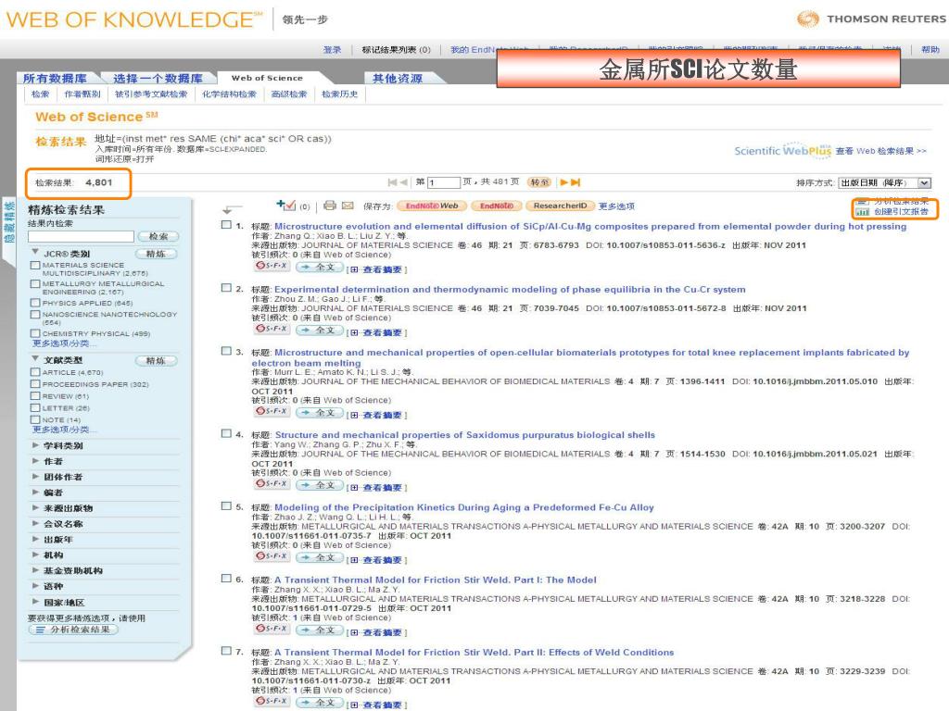Open full text of result 2
Image resolution: width=949 pixels, height=711 pixels.
(x=319, y=330)
